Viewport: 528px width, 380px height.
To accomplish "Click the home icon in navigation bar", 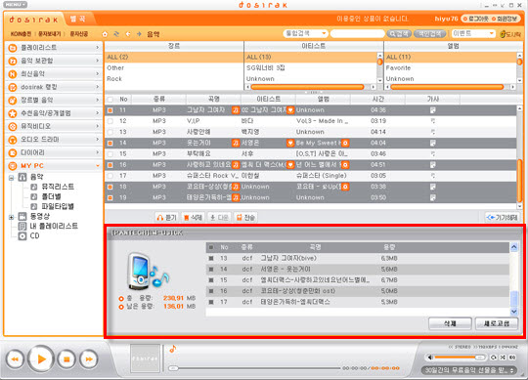I will 105,34.
